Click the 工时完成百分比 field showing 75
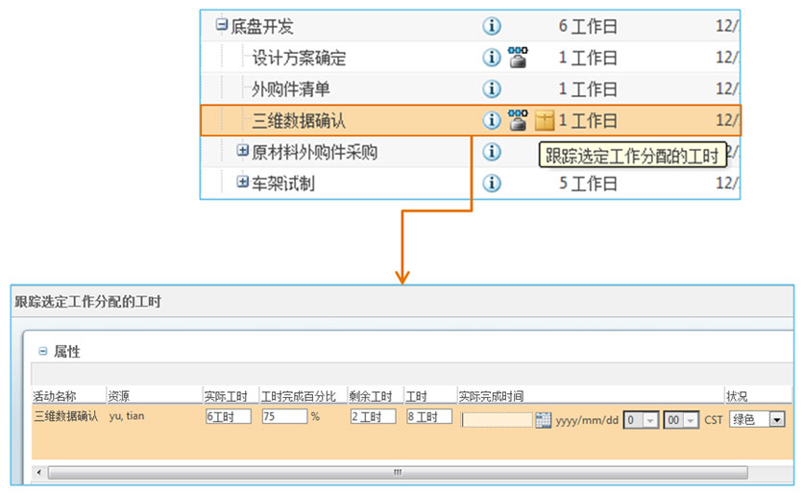Screen dimensions: 803x495 (x=284, y=416)
